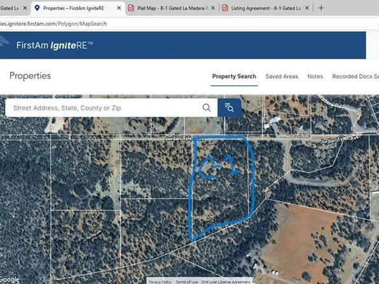Open the Privacy Policy link
This screenshot has height=284, width=379.
coord(160,282)
